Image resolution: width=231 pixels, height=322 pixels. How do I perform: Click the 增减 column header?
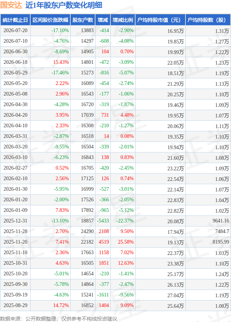pos(103,20)
